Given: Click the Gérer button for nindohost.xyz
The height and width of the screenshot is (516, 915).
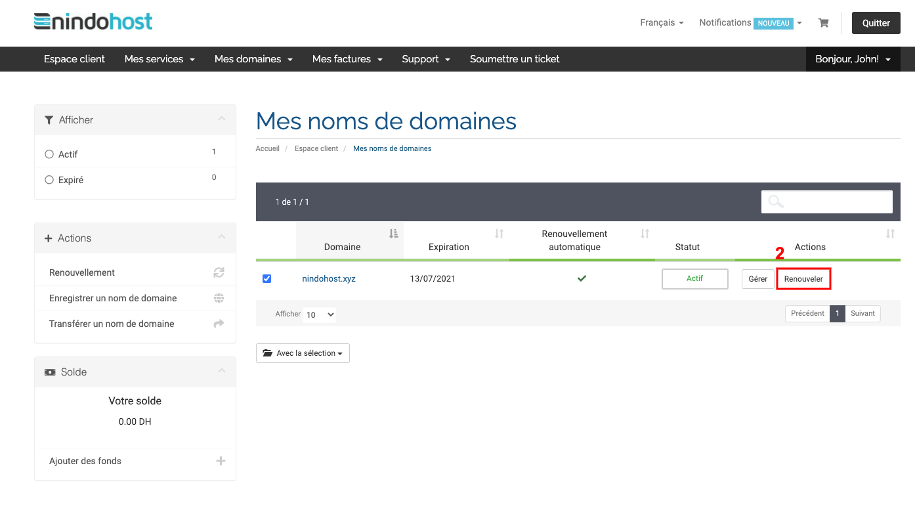Looking at the screenshot, I should coord(757,279).
